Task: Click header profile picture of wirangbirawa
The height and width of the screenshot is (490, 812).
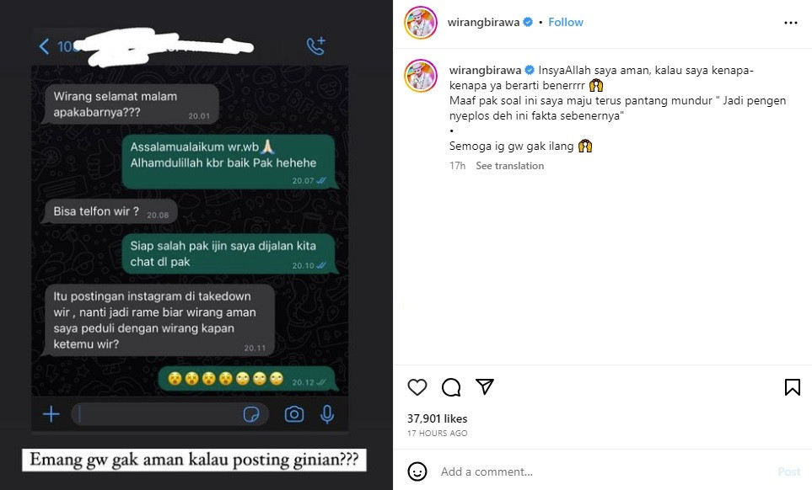Action: [x=421, y=23]
